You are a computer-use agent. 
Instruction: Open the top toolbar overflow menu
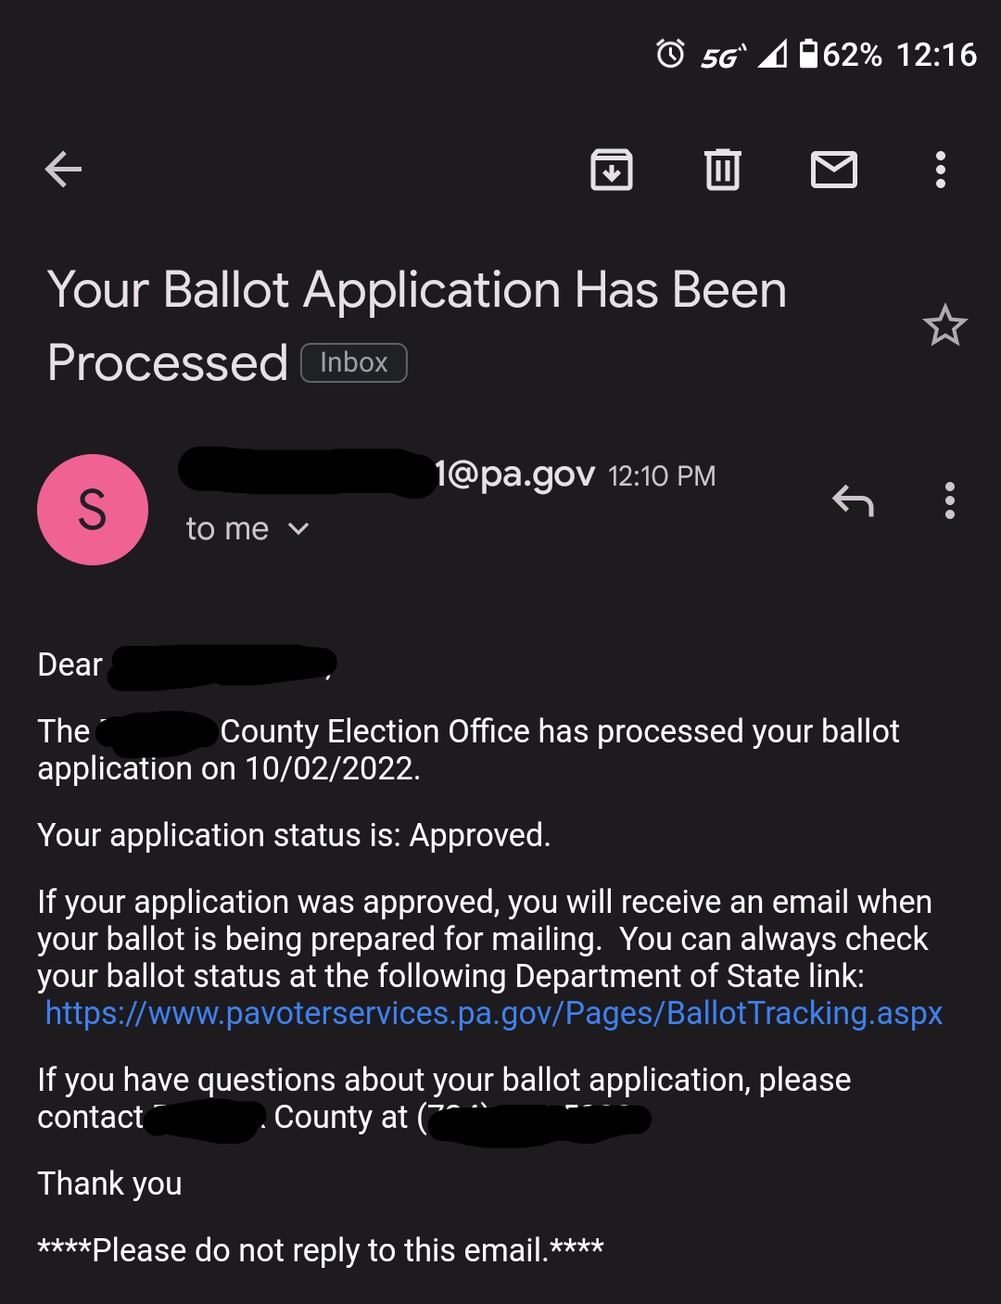tap(941, 170)
